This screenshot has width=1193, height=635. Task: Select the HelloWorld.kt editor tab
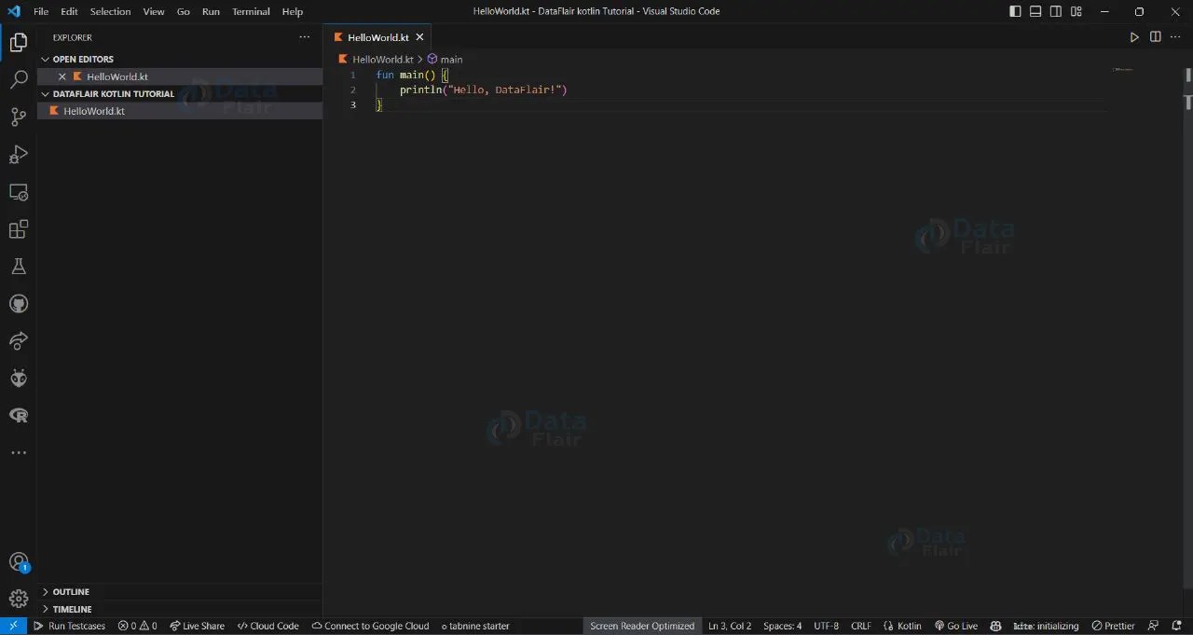pos(377,37)
